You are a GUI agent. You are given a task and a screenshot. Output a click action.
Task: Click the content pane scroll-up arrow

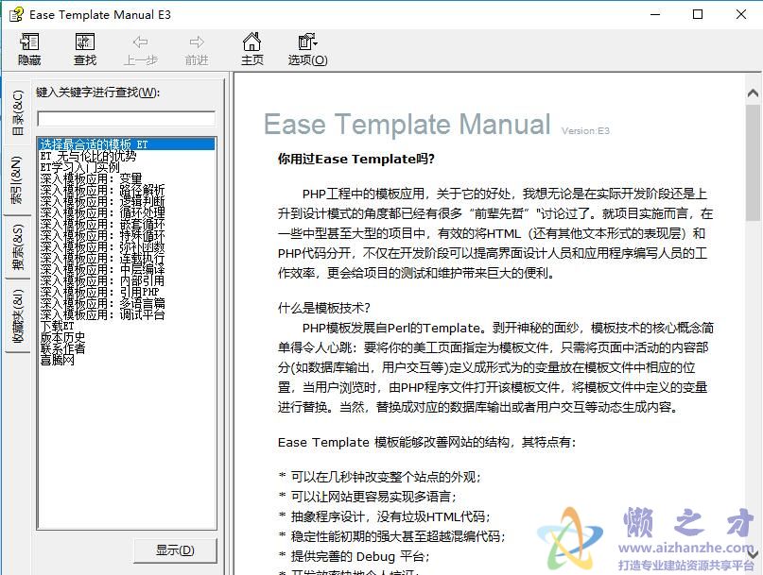point(753,93)
